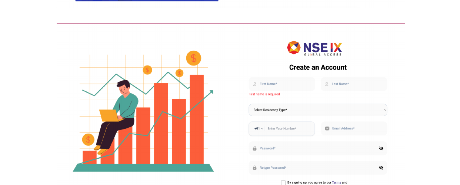
Task: Click the Password input field
Action: coord(318,148)
